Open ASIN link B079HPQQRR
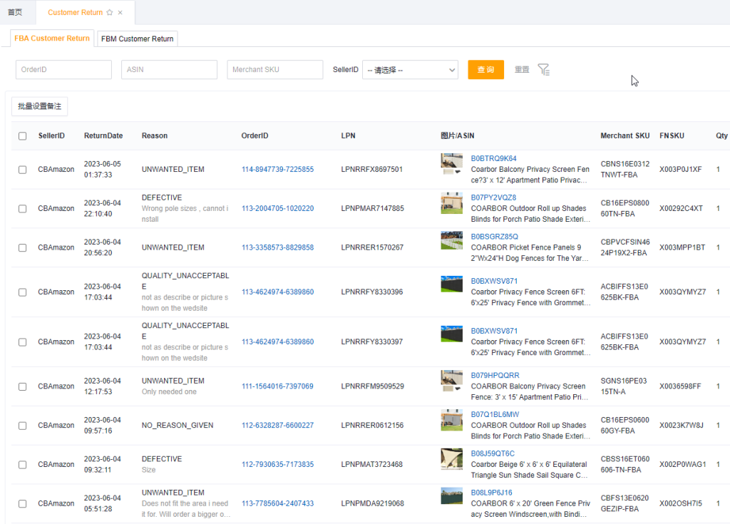 495,375
